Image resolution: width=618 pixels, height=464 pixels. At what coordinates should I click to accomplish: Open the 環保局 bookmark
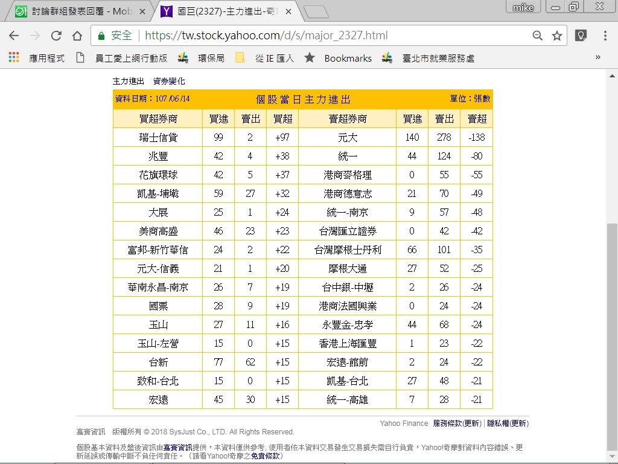[211, 59]
